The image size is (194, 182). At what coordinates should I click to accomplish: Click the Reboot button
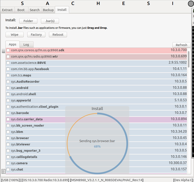tap(58, 35)
